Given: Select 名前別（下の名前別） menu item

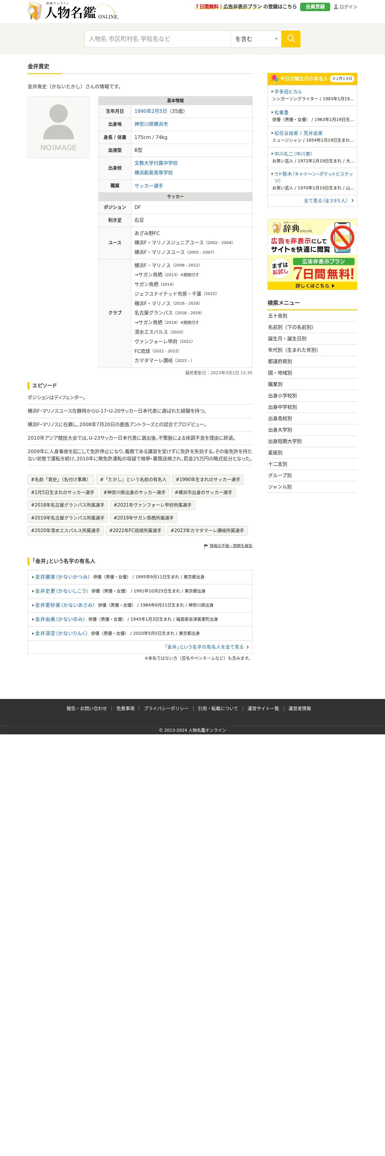Looking at the screenshot, I should [312, 328].
